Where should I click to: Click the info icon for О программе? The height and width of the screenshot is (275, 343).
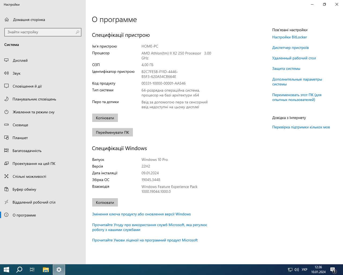[x=6, y=215]
